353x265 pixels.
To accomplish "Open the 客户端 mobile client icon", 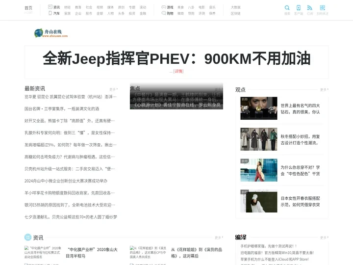I will pos(299,8).
